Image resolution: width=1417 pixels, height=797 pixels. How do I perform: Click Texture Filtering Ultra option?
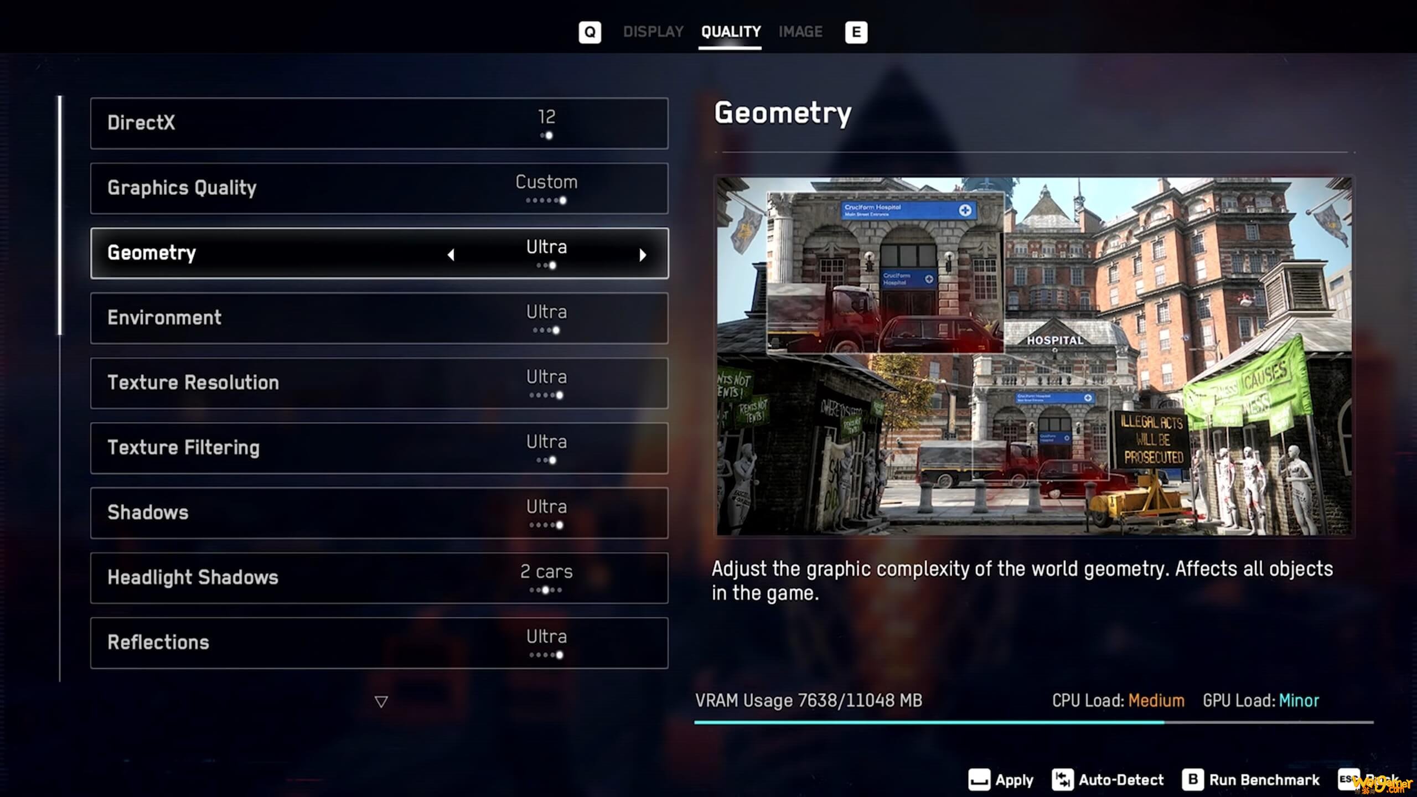click(x=379, y=447)
